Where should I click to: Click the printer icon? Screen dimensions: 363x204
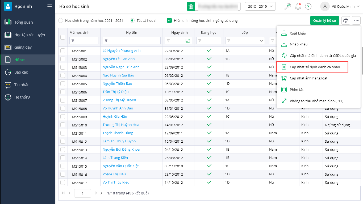click(x=346, y=20)
